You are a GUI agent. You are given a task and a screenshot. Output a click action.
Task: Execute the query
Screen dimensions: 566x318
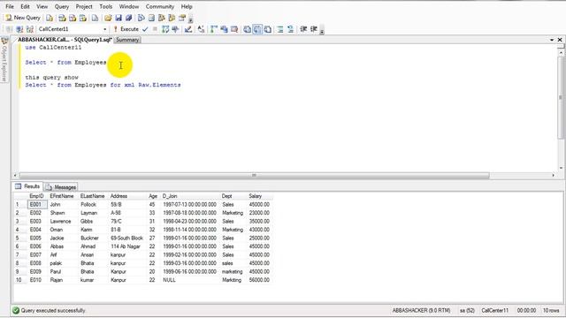(126, 29)
